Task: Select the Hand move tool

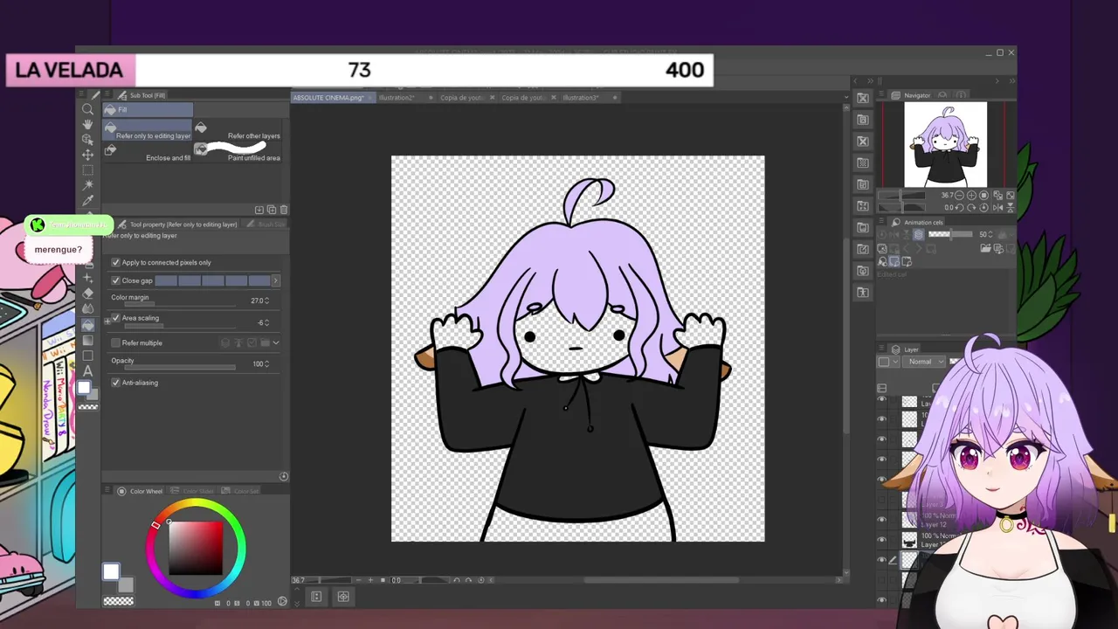Action: click(x=87, y=124)
